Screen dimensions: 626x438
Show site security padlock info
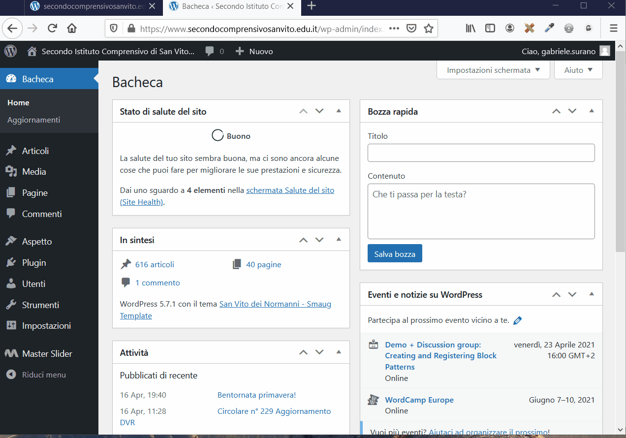pos(131,29)
